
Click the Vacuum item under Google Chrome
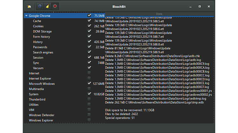[38, 68]
